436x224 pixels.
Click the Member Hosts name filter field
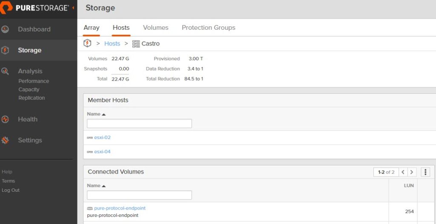(139, 123)
